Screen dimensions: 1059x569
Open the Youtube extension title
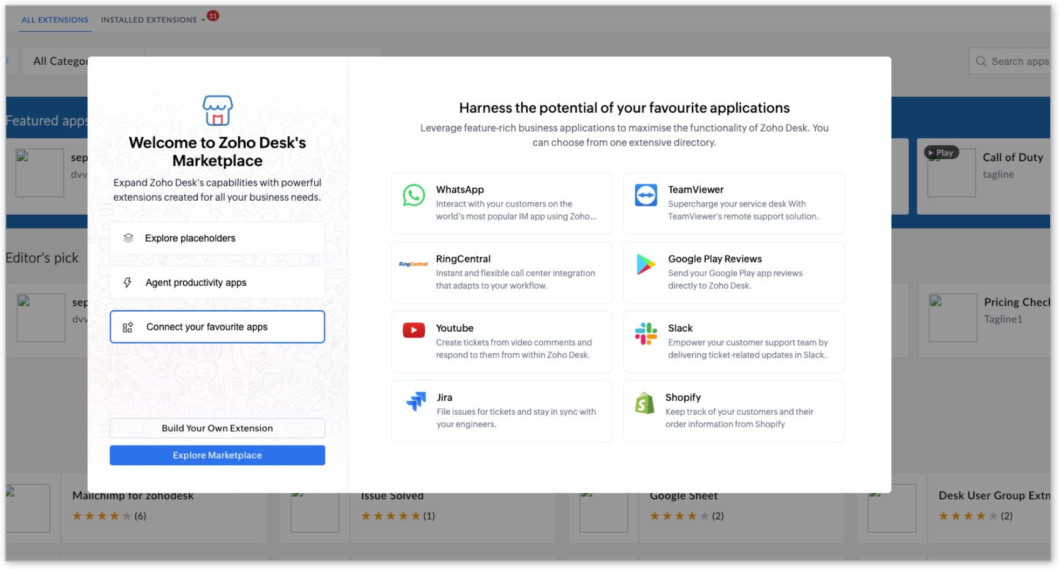pos(455,328)
